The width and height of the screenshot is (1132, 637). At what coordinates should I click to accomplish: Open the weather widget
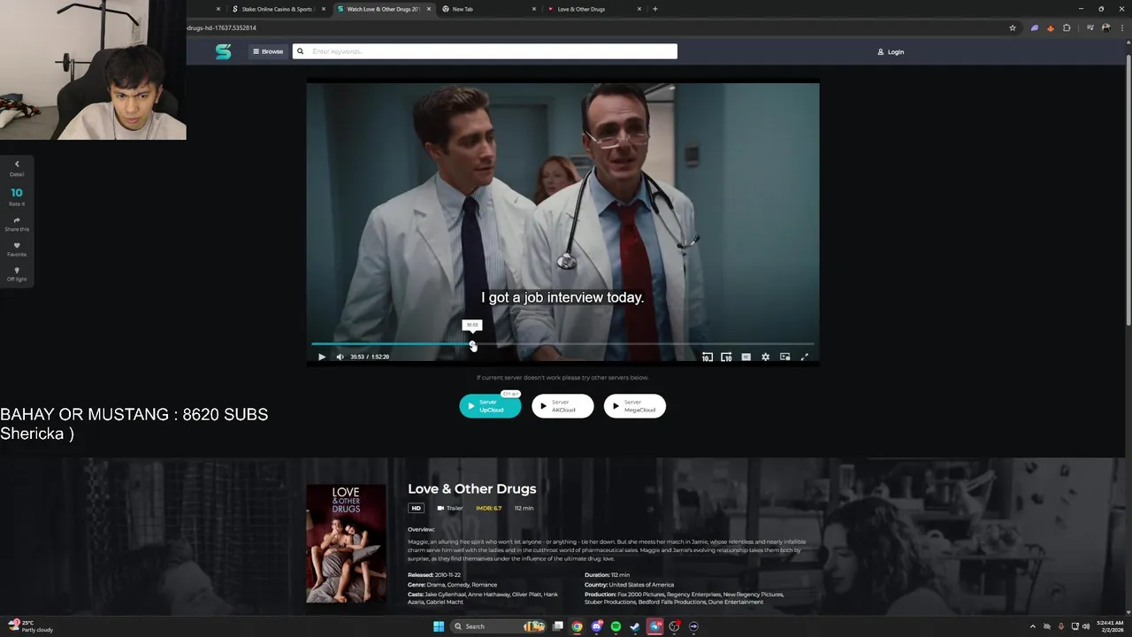click(31, 626)
